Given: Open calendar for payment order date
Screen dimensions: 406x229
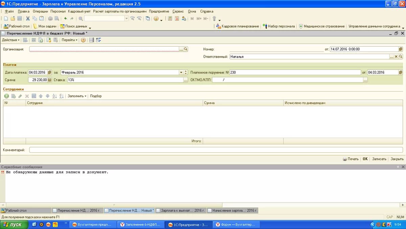Looking at the screenshot, I should pyautogui.click(x=401, y=72).
